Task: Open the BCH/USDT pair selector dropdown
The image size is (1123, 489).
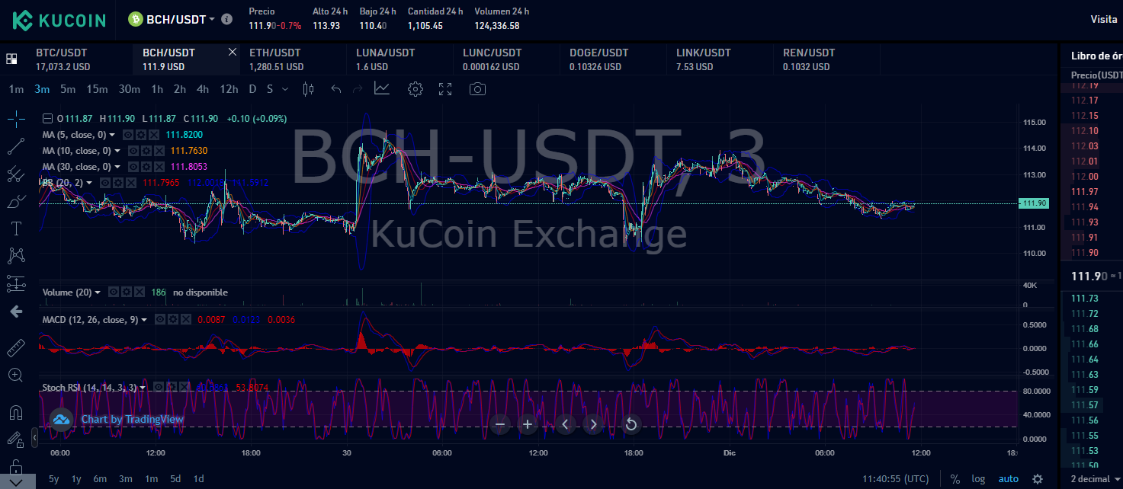Action: coord(211,19)
